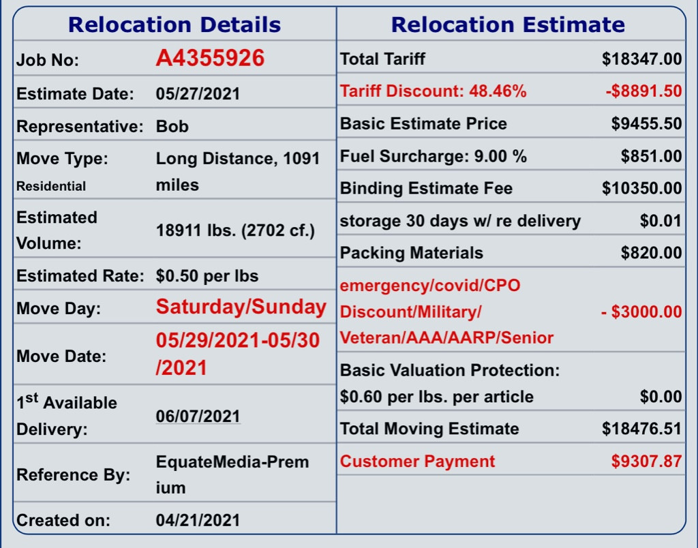Viewport: 698px width, 548px height.
Task: Select the created on date 04/21/2021
Action: [x=198, y=520]
